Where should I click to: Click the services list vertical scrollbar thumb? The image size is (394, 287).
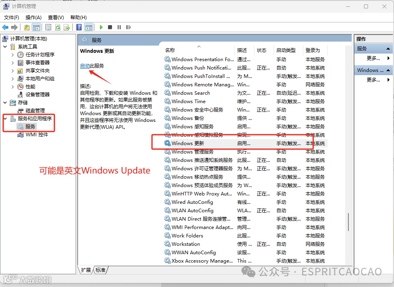tap(348, 222)
